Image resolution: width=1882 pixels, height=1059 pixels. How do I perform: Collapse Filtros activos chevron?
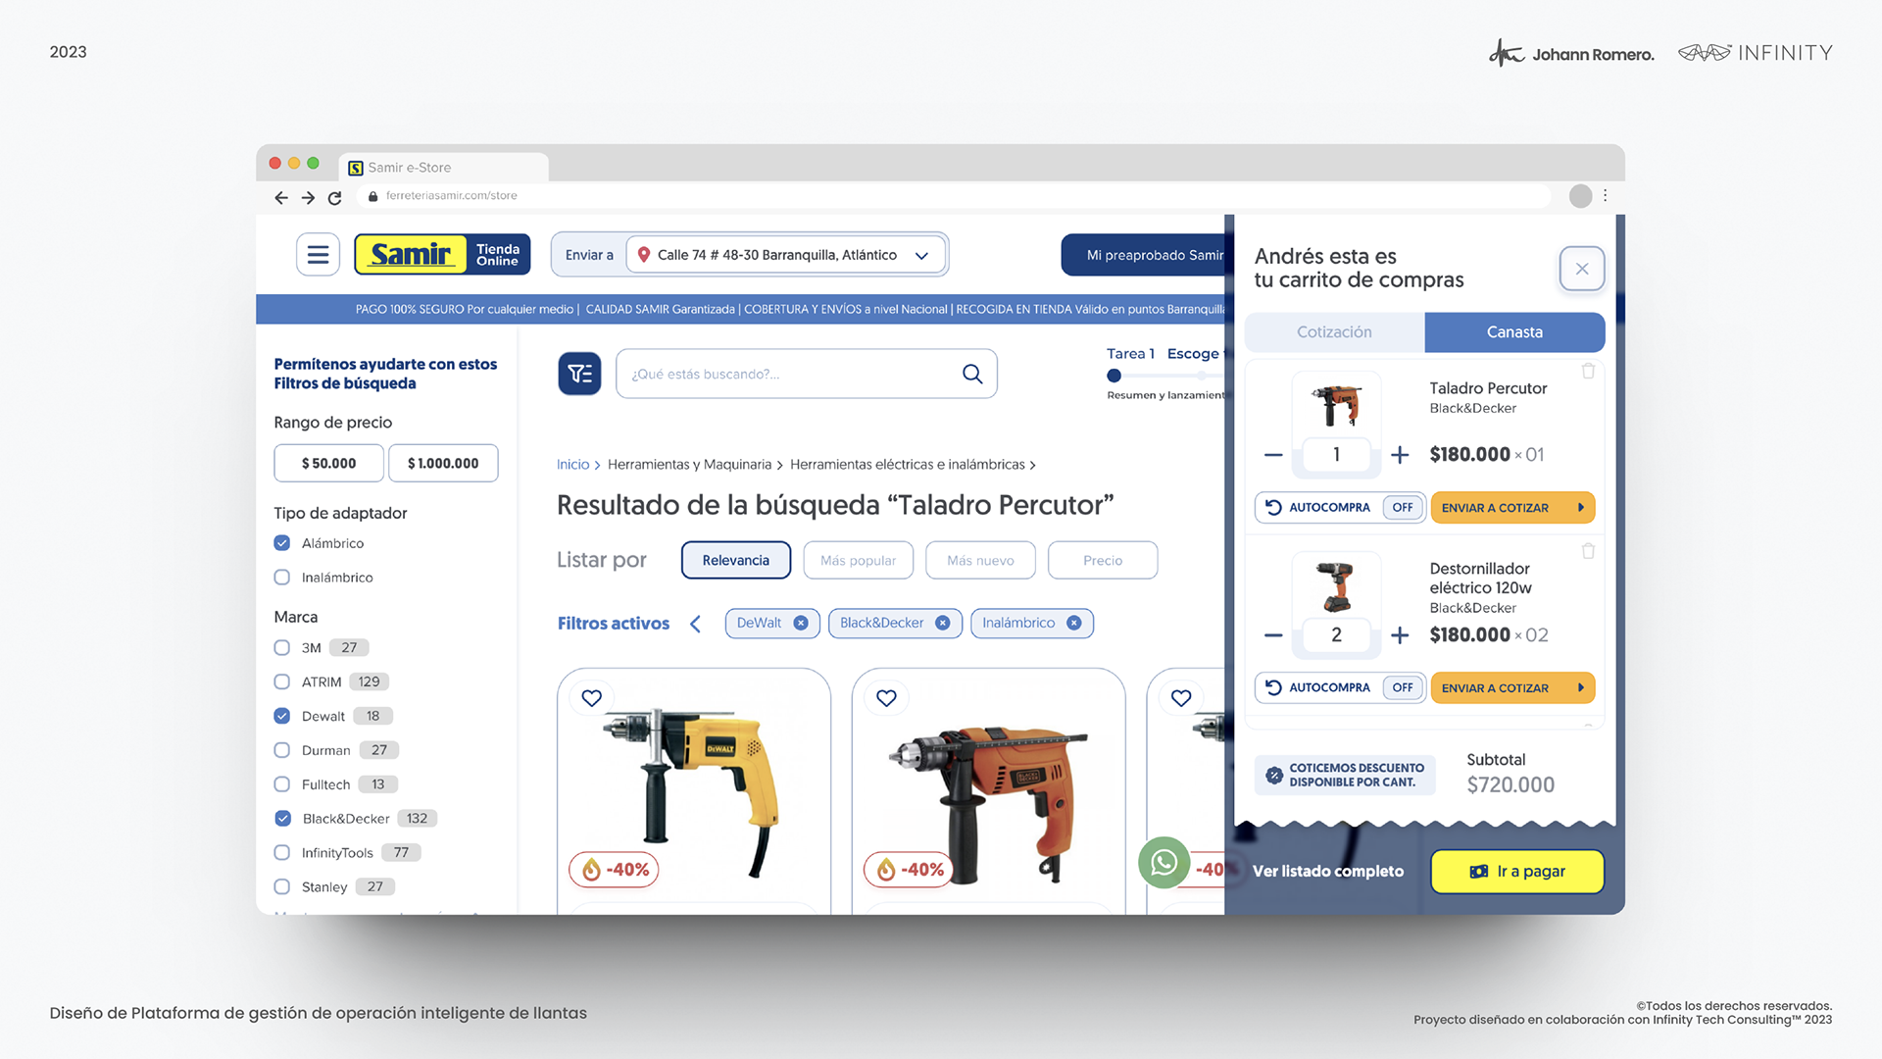pyautogui.click(x=695, y=624)
